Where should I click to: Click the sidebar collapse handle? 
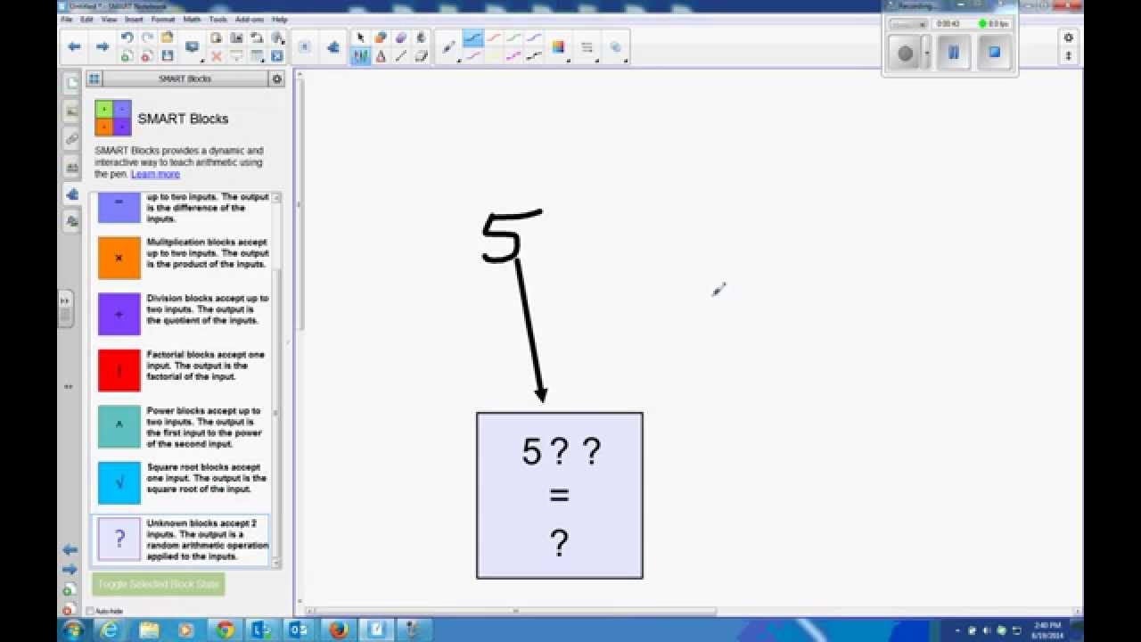click(66, 309)
